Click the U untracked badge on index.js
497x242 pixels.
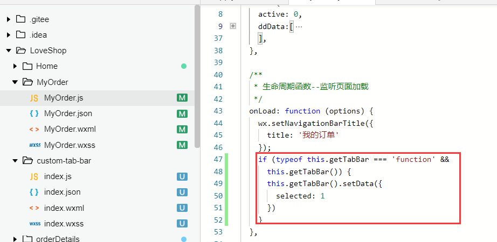[x=182, y=176]
